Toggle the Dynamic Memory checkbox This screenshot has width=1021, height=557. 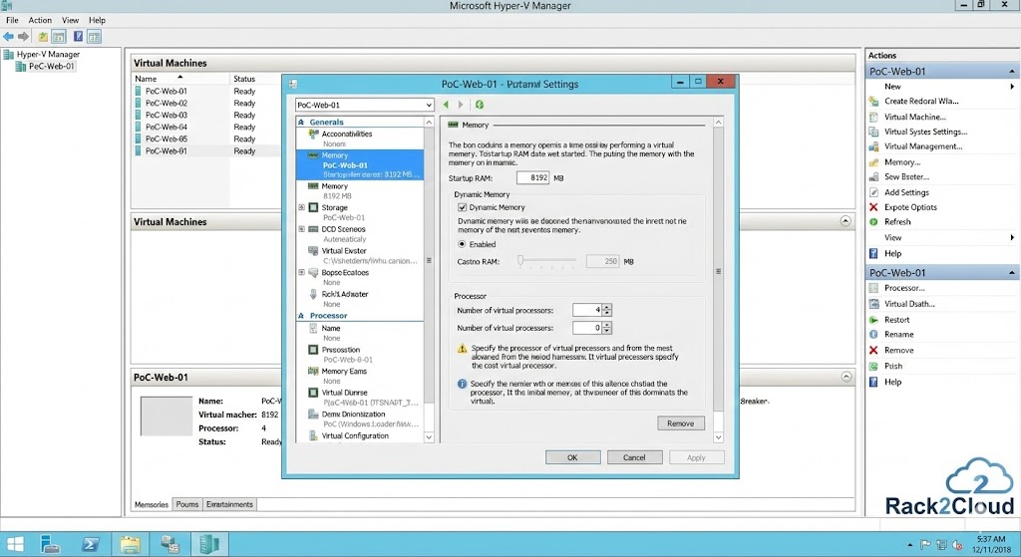point(463,207)
